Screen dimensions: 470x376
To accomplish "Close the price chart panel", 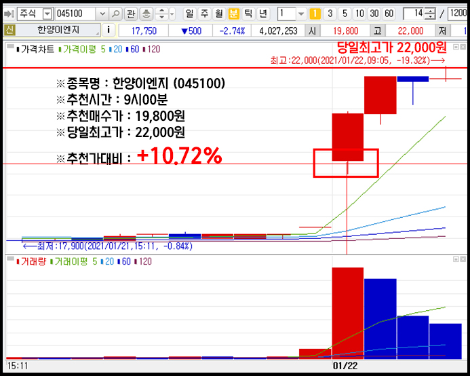I will pyautogui.click(x=463, y=47).
